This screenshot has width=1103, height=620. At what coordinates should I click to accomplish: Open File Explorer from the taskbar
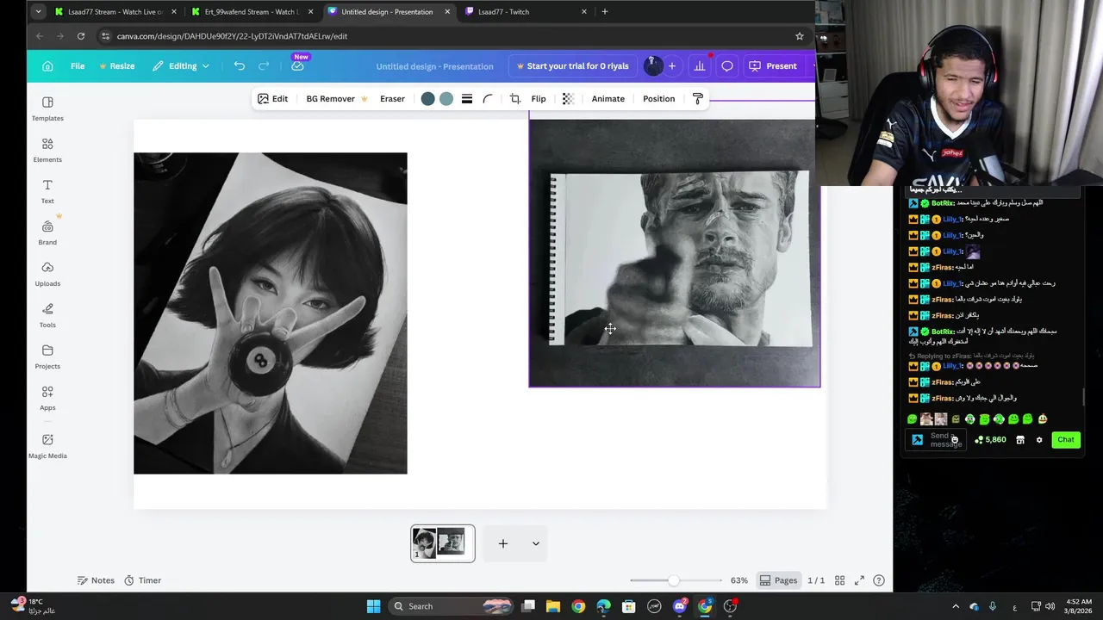pos(553,606)
